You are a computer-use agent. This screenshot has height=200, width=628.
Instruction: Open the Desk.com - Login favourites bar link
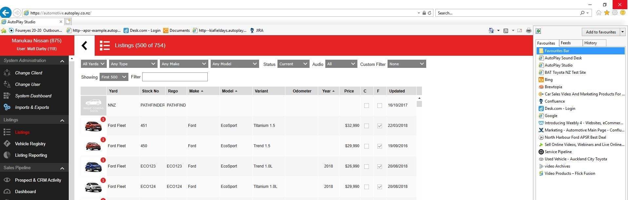(x=142, y=30)
